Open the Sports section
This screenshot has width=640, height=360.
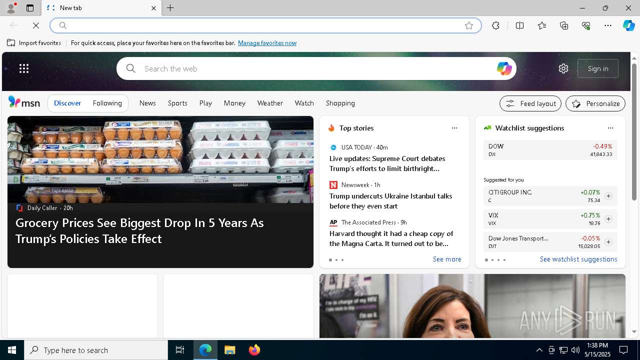(177, 103)
